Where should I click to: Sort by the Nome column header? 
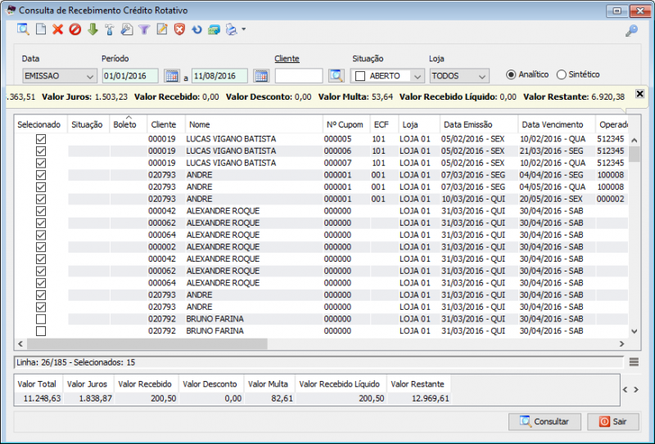[x=254, y=124]
